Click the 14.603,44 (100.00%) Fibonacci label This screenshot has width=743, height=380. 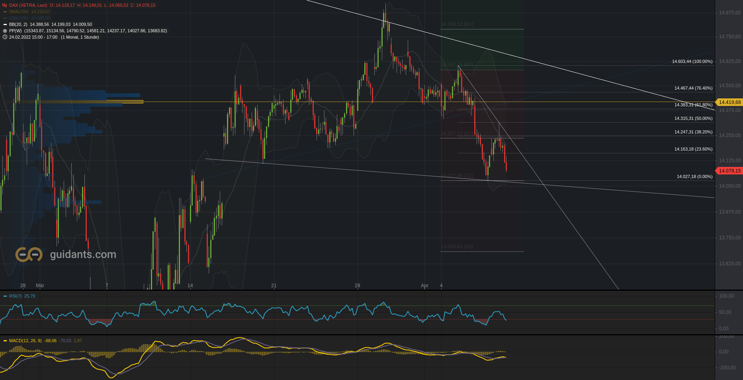click(x=692, y=61)
